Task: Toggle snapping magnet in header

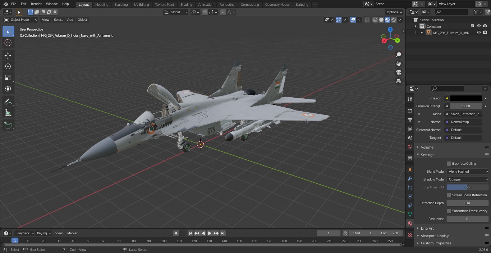Action: pyautogui.click(x=205, y=12)
